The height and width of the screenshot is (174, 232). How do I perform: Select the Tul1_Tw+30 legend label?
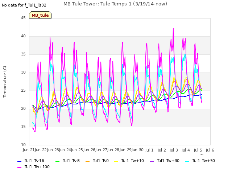click(x=168, y=161)
